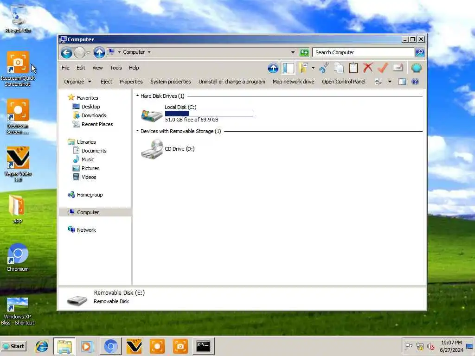Image resolution: width=475 pixels, height=356 pixels.
Task: Click the search magnifier button
Action: point(420,52)
